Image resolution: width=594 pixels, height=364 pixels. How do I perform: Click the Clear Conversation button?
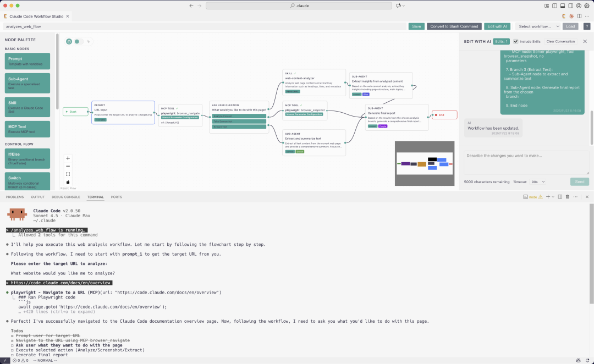560,41
